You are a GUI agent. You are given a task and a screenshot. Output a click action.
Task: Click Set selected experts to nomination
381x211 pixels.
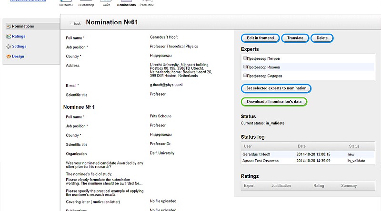tap(276, 88)
